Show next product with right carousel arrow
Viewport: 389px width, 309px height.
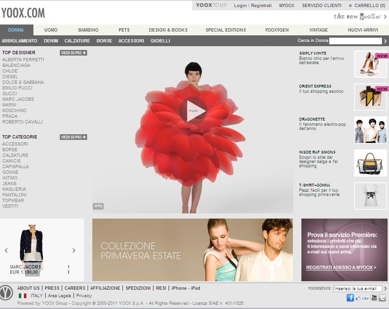coord(73,251)
